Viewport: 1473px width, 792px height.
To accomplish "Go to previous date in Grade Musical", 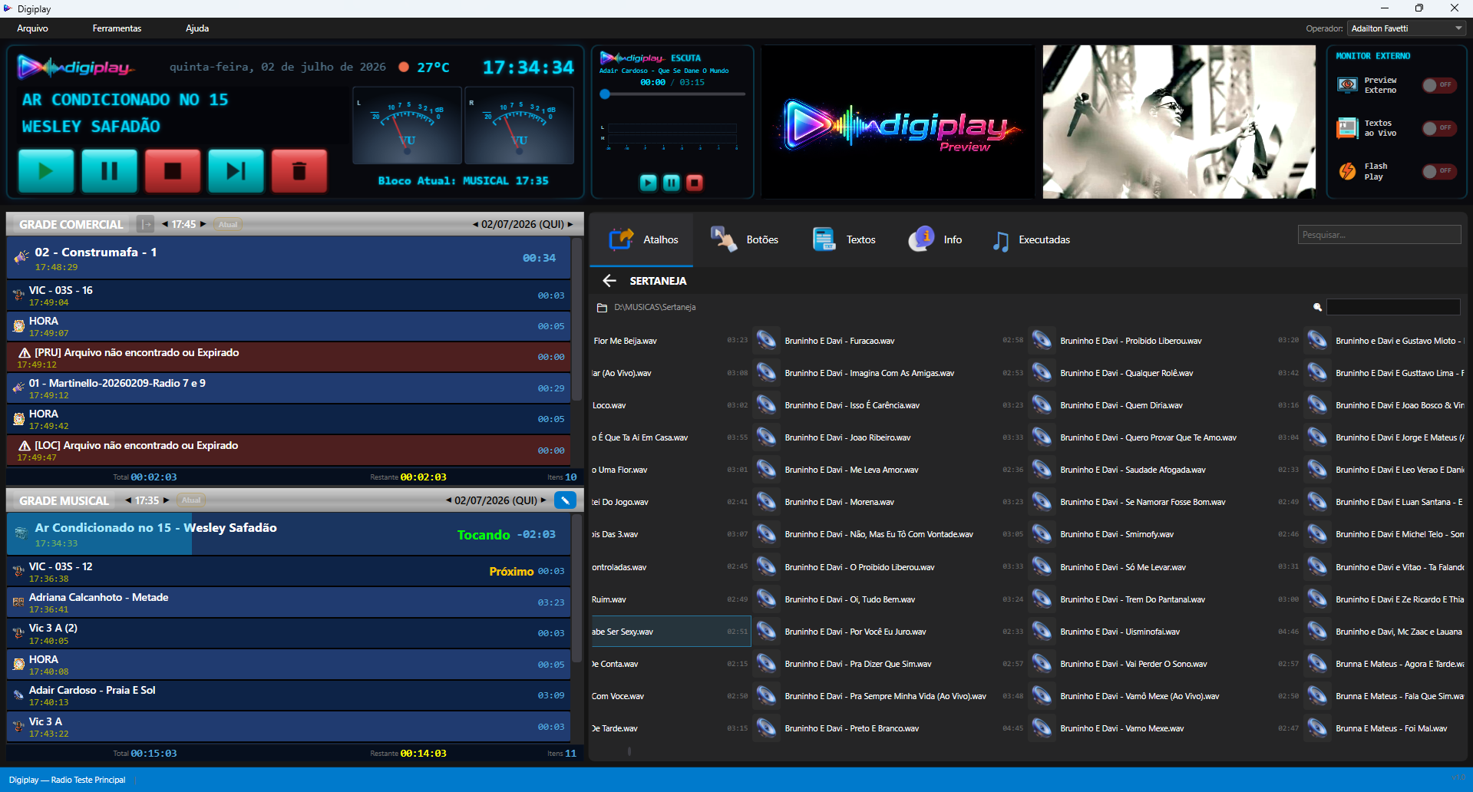I will (x=448, y=500).
